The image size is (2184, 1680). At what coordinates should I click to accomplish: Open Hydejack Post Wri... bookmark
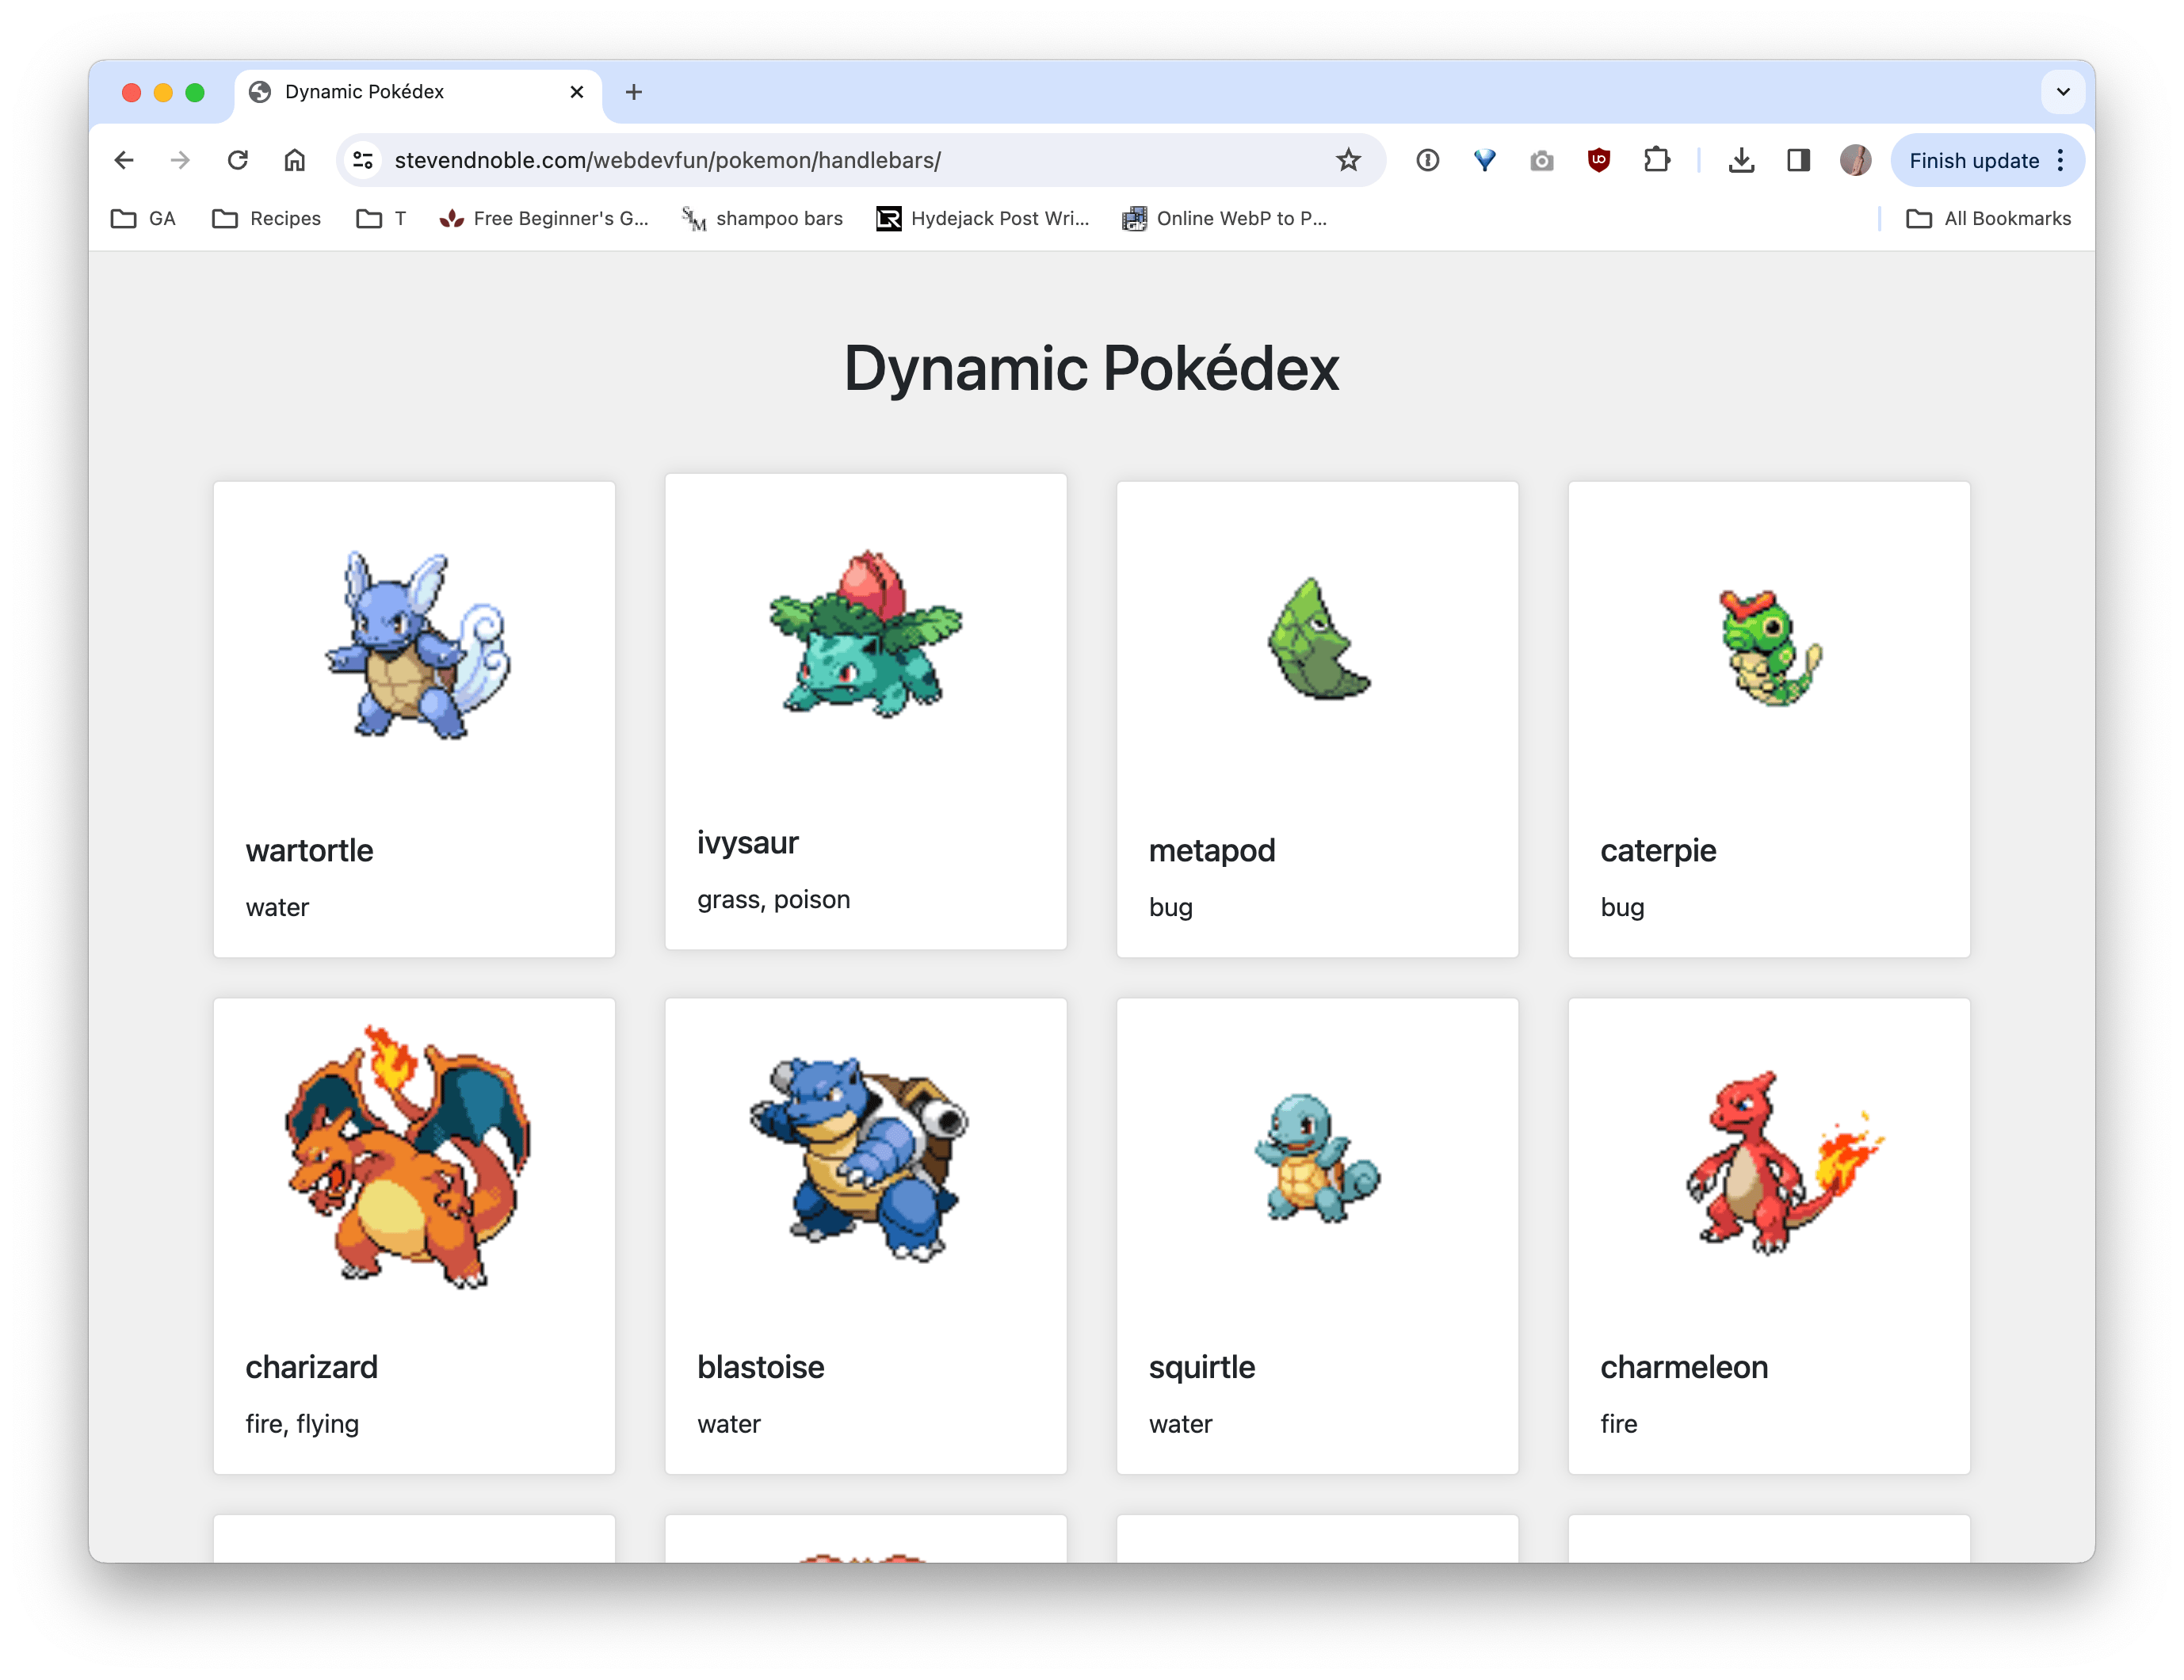click(x=983, y=218)
